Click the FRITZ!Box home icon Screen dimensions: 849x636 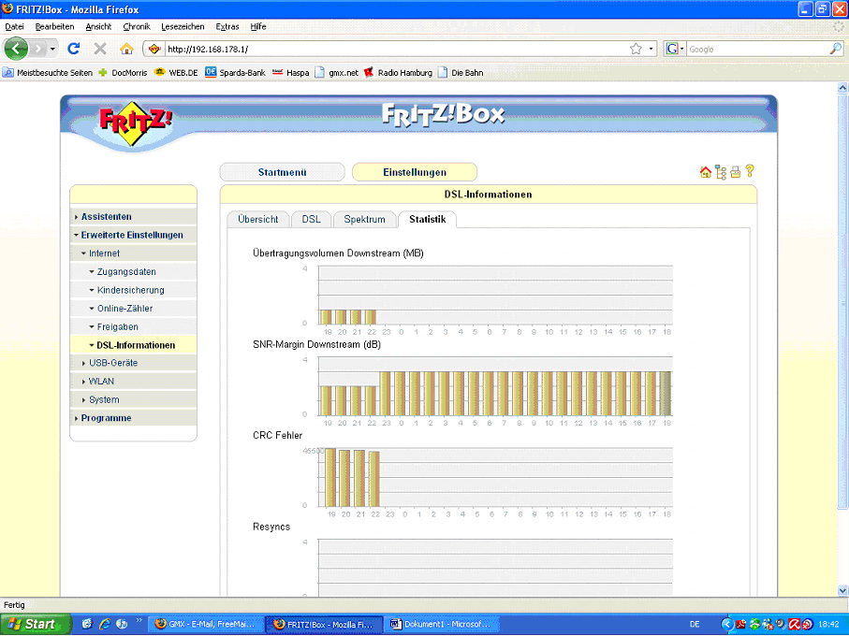point(705,172)
